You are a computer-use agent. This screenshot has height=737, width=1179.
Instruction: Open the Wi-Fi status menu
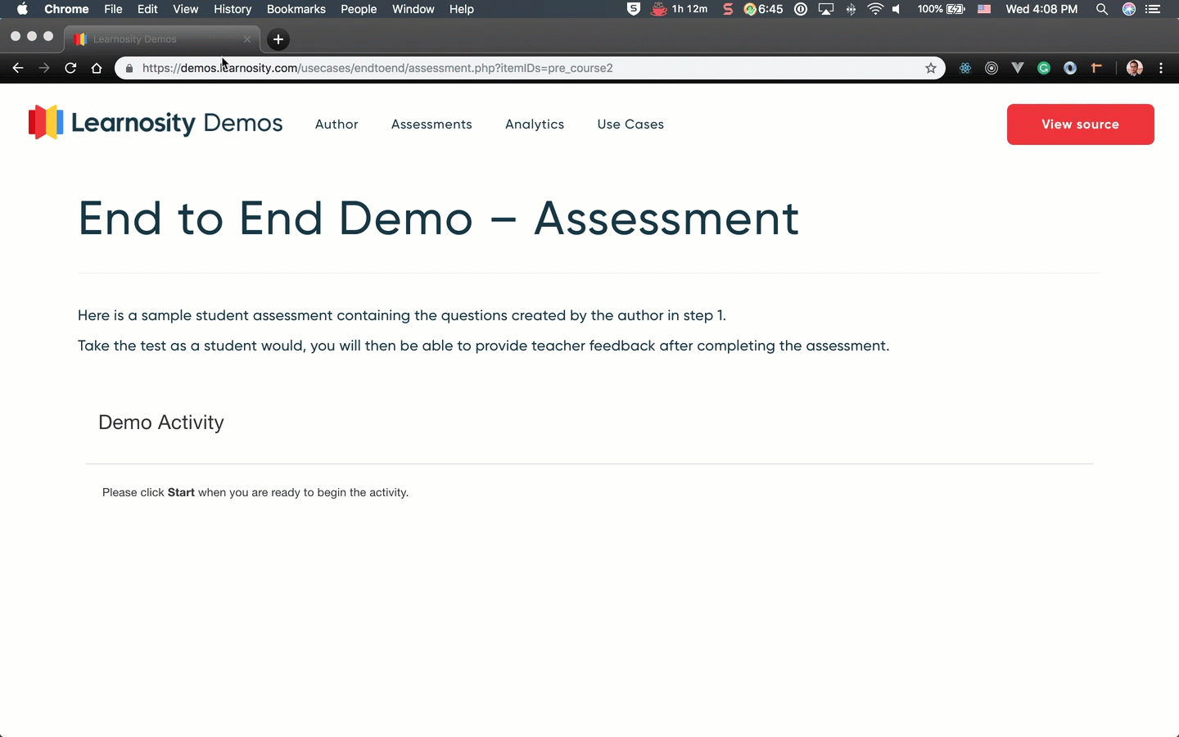[875, 9]
